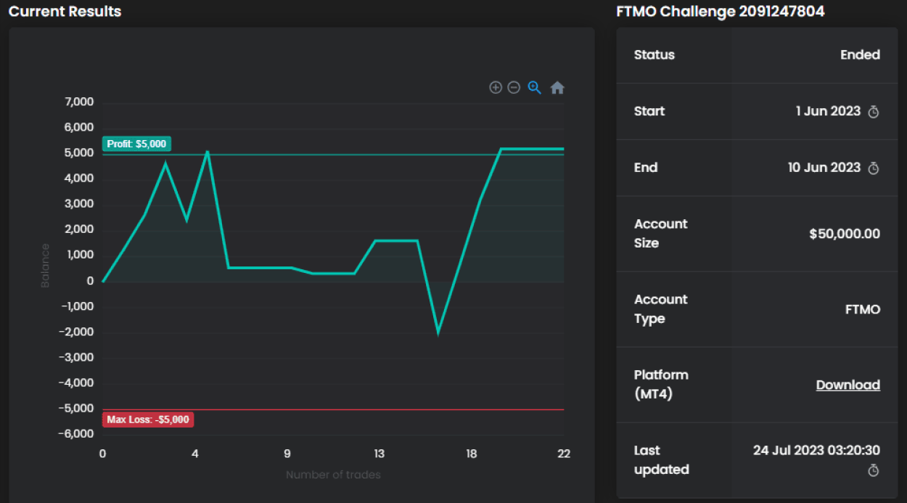Click the FTMO Challenge 2091247804 heading
Image resolution: width=907 pixels, height=503 pixels.
coord(720,12)
